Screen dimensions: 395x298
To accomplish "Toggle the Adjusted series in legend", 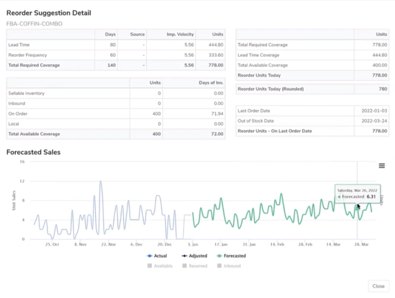I will coord(194,256).
